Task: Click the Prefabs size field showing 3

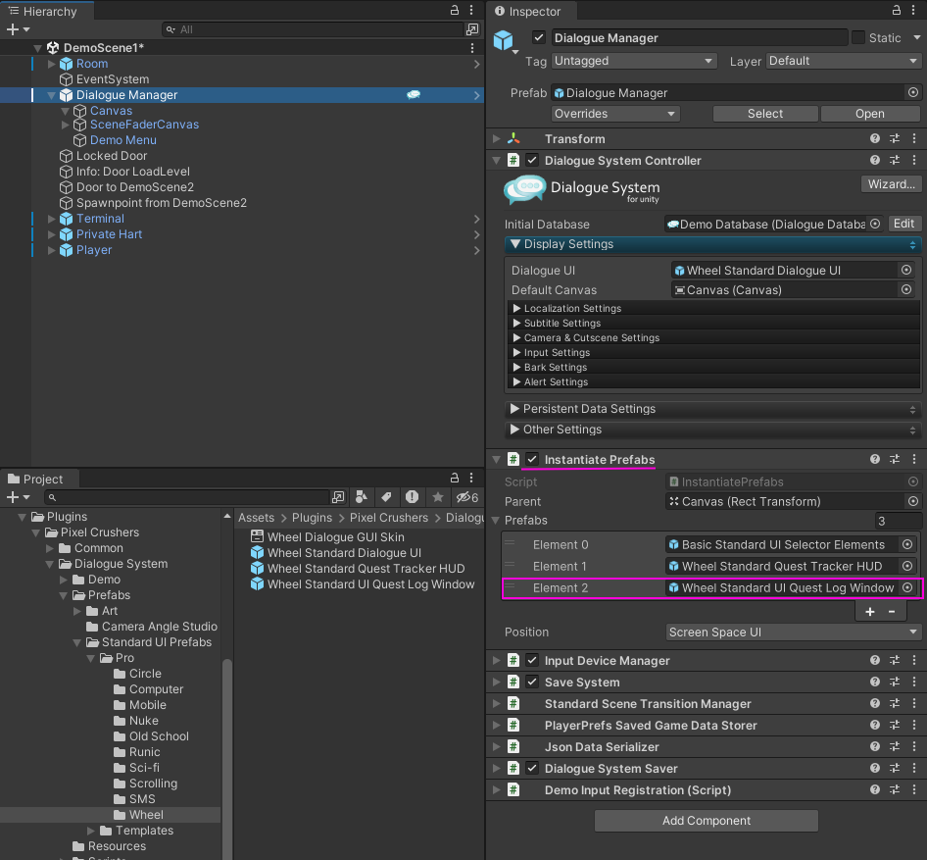Action: [x=898, y=521]
